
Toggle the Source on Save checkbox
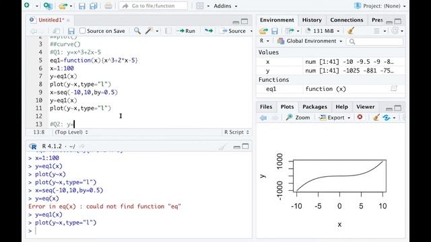82,31
